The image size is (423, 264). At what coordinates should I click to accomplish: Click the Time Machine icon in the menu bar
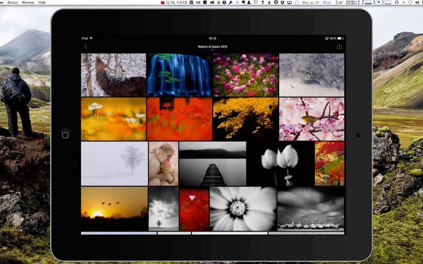pyautogui.click(x=397, y=2)
